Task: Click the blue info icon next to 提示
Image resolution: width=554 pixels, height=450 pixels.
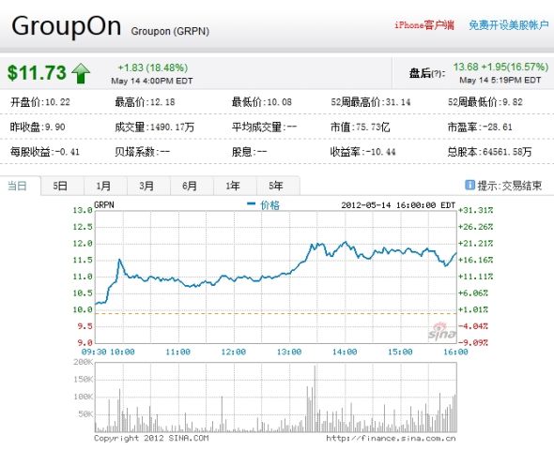Action: pyautogui.click(x=469, y=185)
